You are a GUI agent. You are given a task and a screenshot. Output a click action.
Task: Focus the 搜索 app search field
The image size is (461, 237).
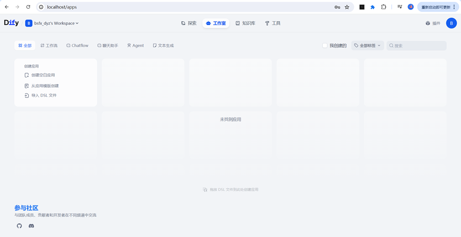click(x=416, y=45)
